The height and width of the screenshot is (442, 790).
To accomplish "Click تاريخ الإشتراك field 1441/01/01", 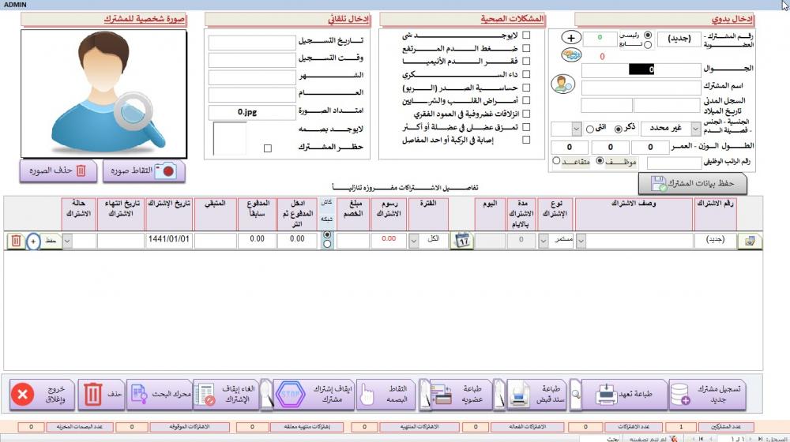I will tap(169, 241).
